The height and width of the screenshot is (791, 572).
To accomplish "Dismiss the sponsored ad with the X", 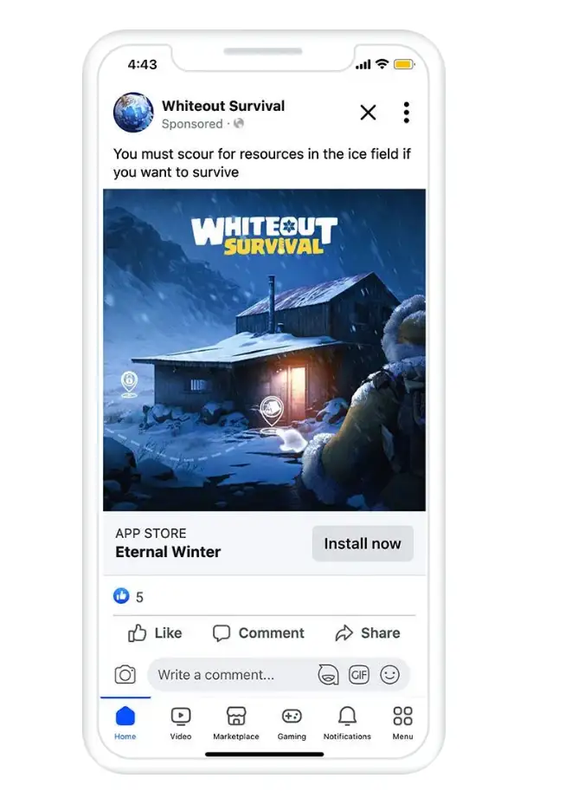I will coord(369,112).
